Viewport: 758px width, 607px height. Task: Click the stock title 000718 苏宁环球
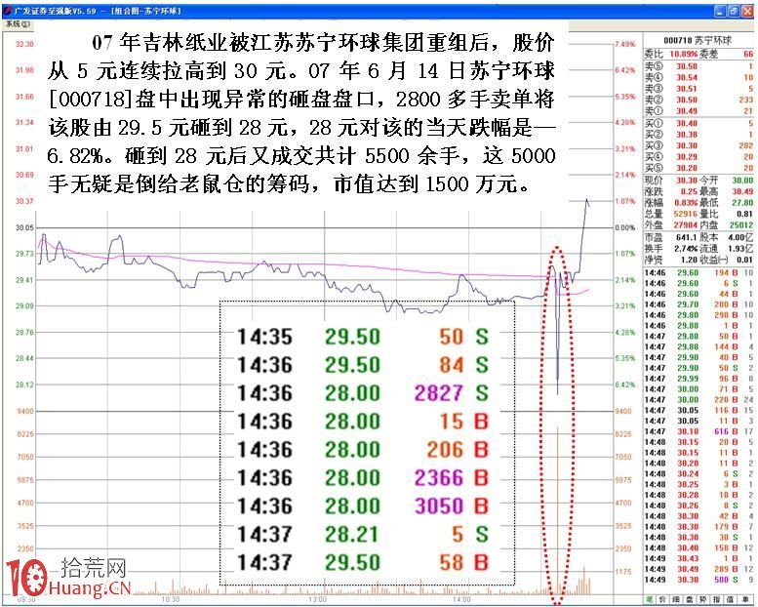pyautogui.click(x=698, y=41)
